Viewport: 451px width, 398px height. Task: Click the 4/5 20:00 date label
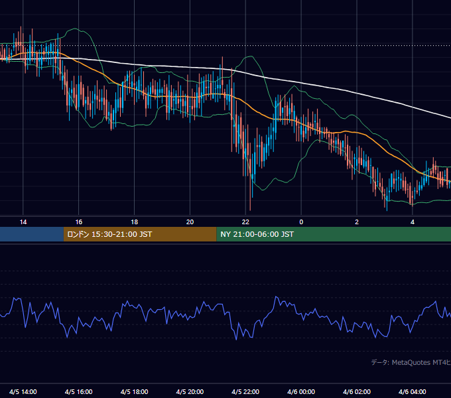(190, 391)
